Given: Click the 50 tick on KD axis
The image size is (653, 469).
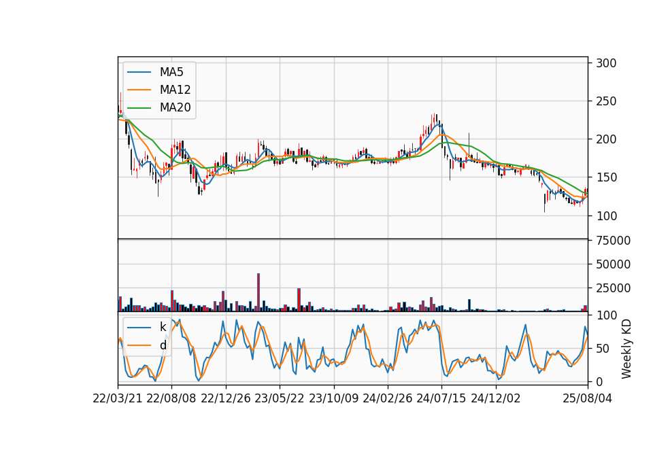Looking at the screenshot, I should pos(603,348).
